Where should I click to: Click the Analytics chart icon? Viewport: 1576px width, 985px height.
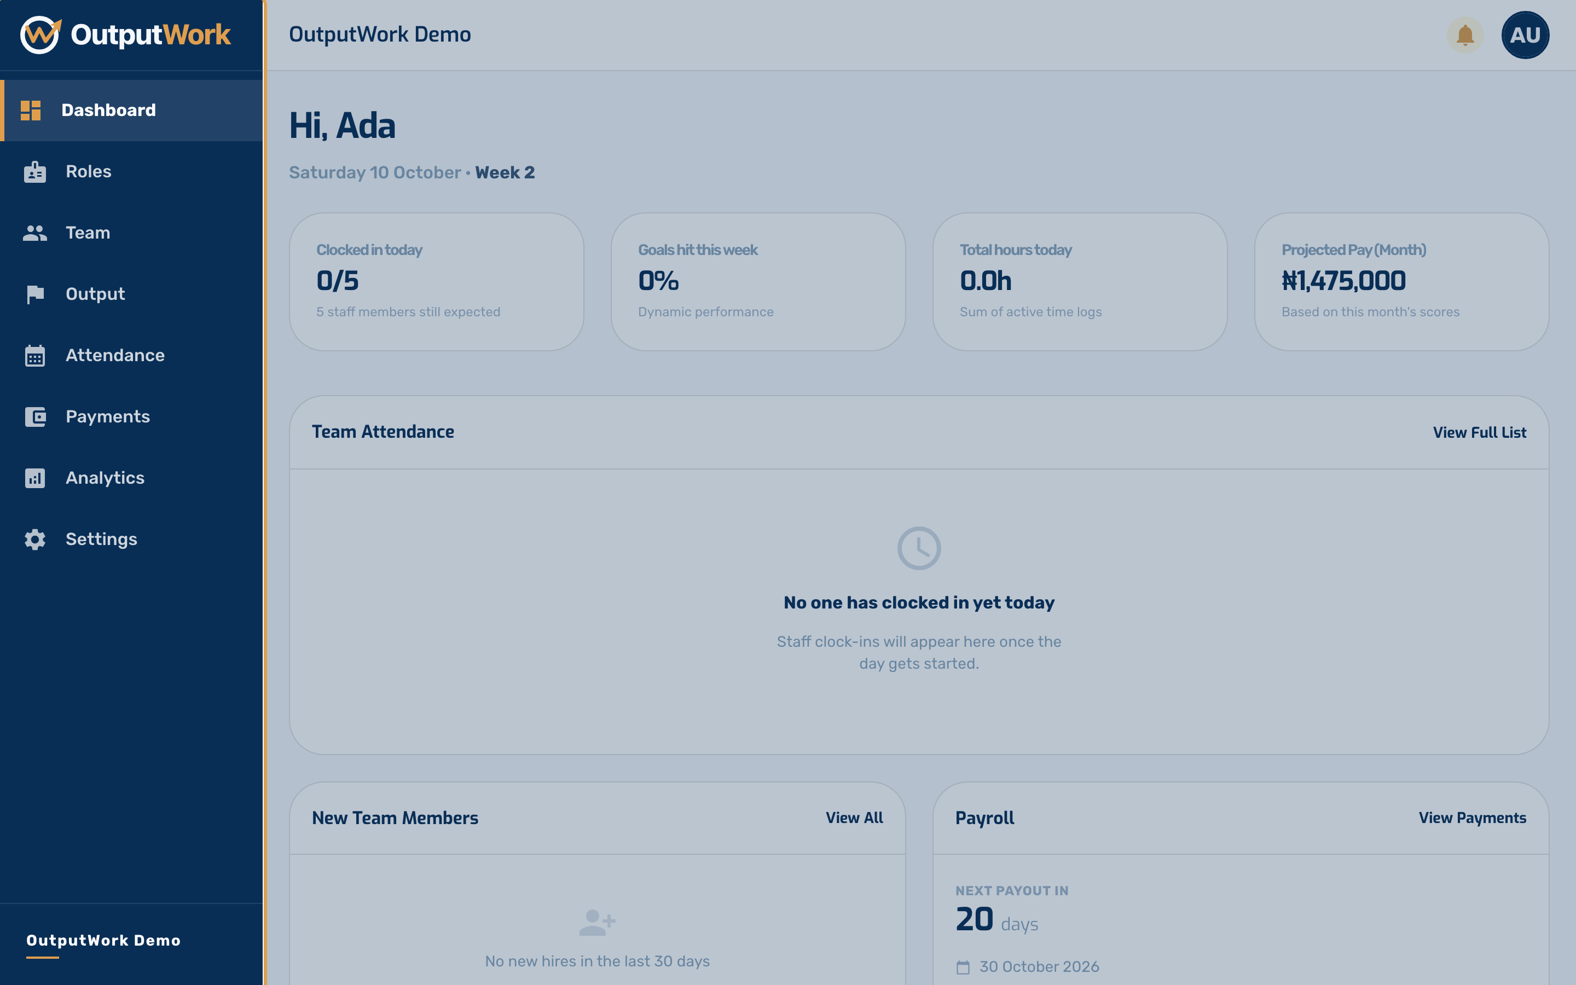35,478
